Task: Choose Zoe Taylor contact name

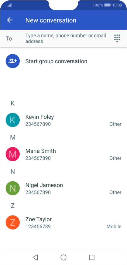Action: click(39, 219)
